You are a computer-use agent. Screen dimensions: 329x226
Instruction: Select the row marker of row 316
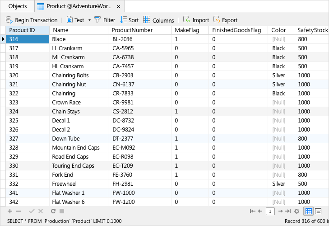click(x=3, y=39)
